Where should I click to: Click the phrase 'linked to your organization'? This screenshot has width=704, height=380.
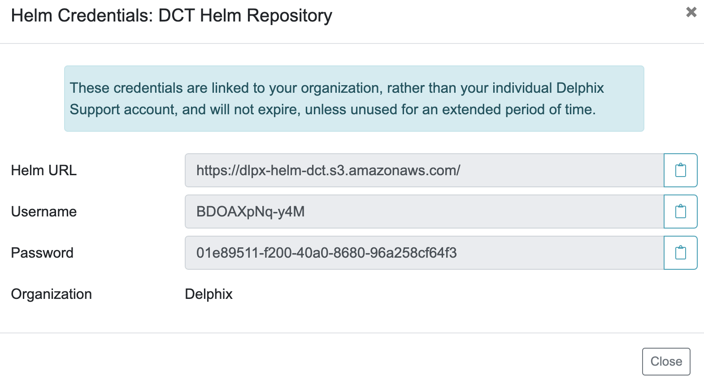point(296,88)
